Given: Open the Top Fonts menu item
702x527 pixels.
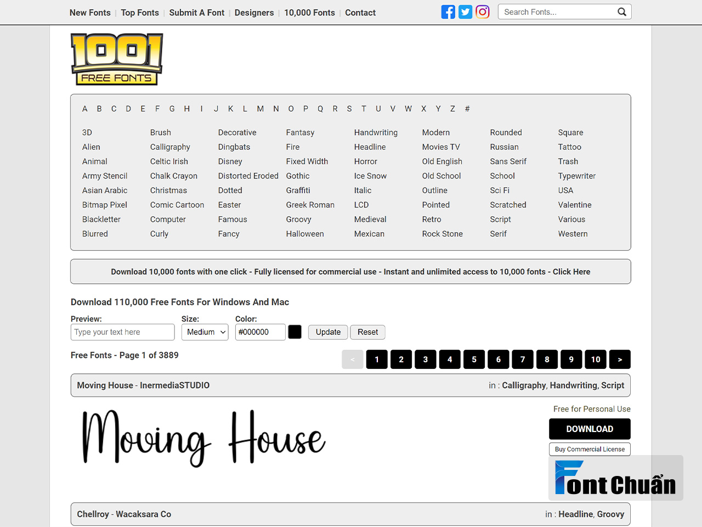Looking at the screenshot, I should (x=140, y=13).
